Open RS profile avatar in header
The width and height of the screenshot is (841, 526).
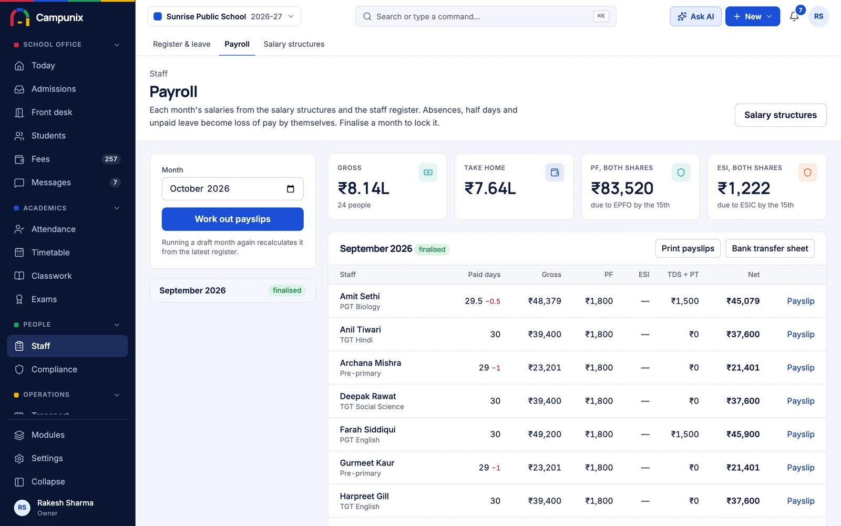tap(818, 16)
